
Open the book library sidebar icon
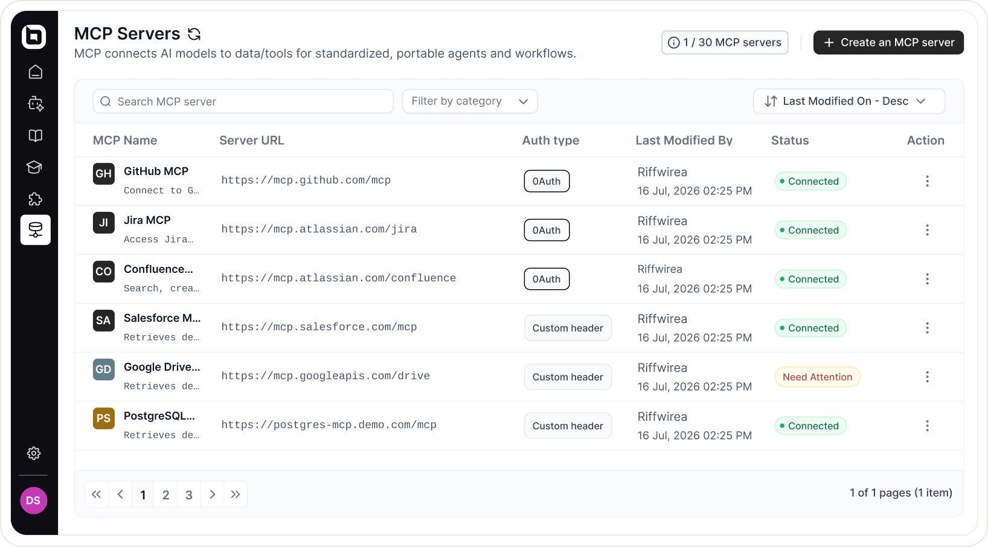[36, 136]
